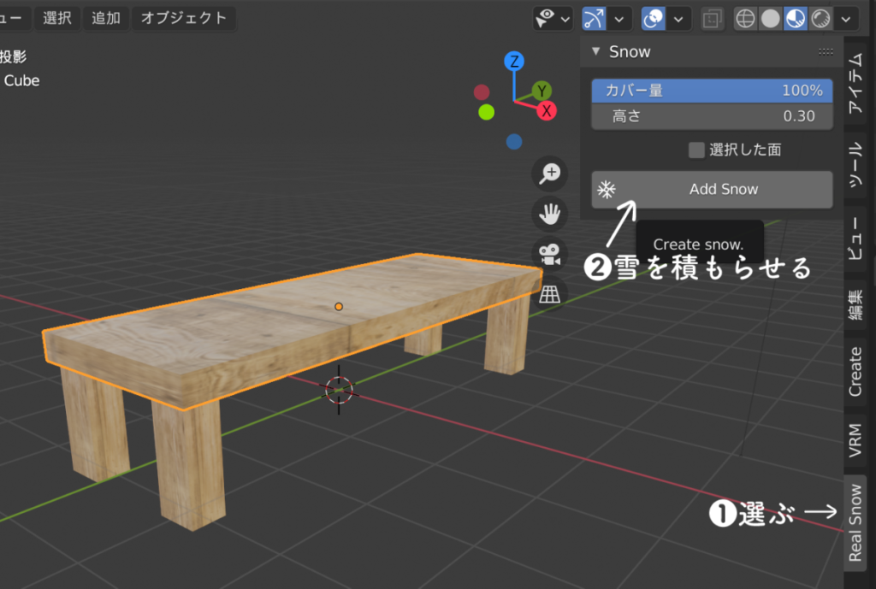Open the visibility options dropdown arrow
Image resolution: width=876 pixels, height=589 pixels.
pos(565,19)
